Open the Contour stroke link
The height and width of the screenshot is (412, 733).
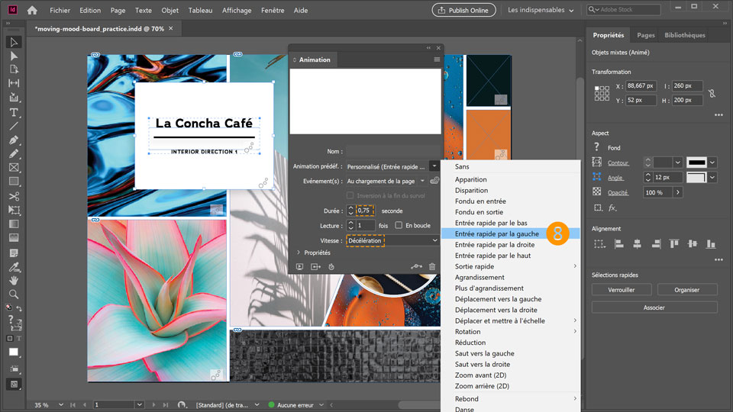click(618, 163)
